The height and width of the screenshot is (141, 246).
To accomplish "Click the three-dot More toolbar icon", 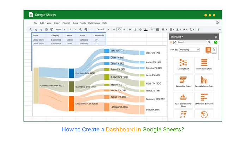I will 199,30.
